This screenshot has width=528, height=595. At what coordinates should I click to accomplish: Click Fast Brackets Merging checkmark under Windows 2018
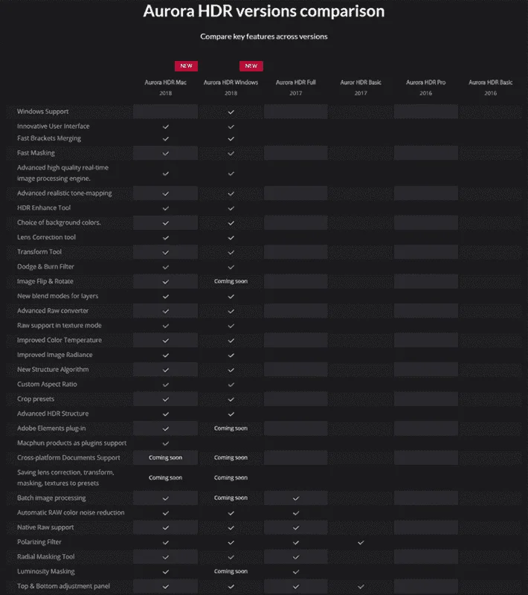click(x=231, y=139)
